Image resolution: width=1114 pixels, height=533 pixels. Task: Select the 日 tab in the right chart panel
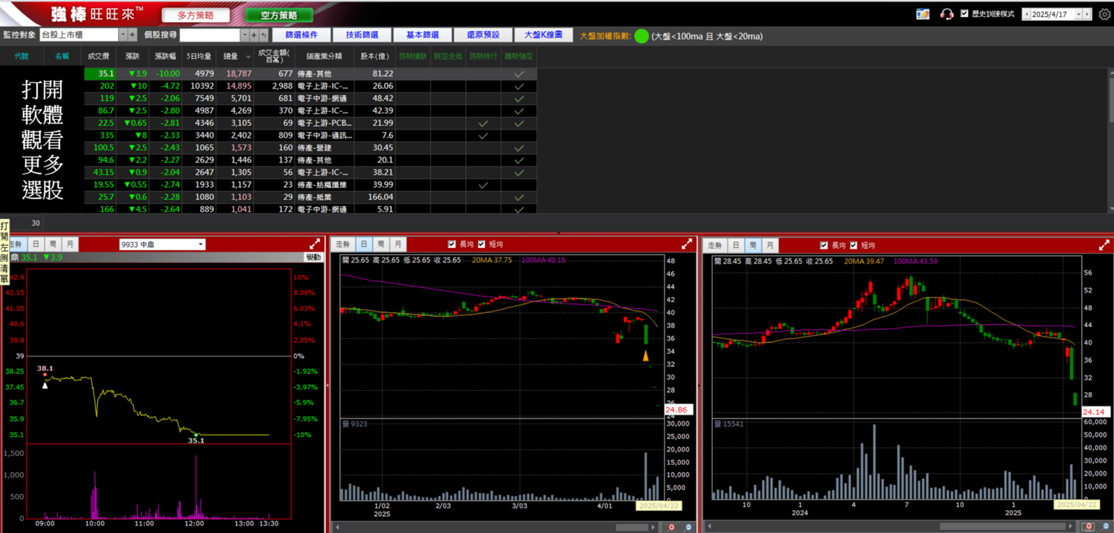click(736, 245)
